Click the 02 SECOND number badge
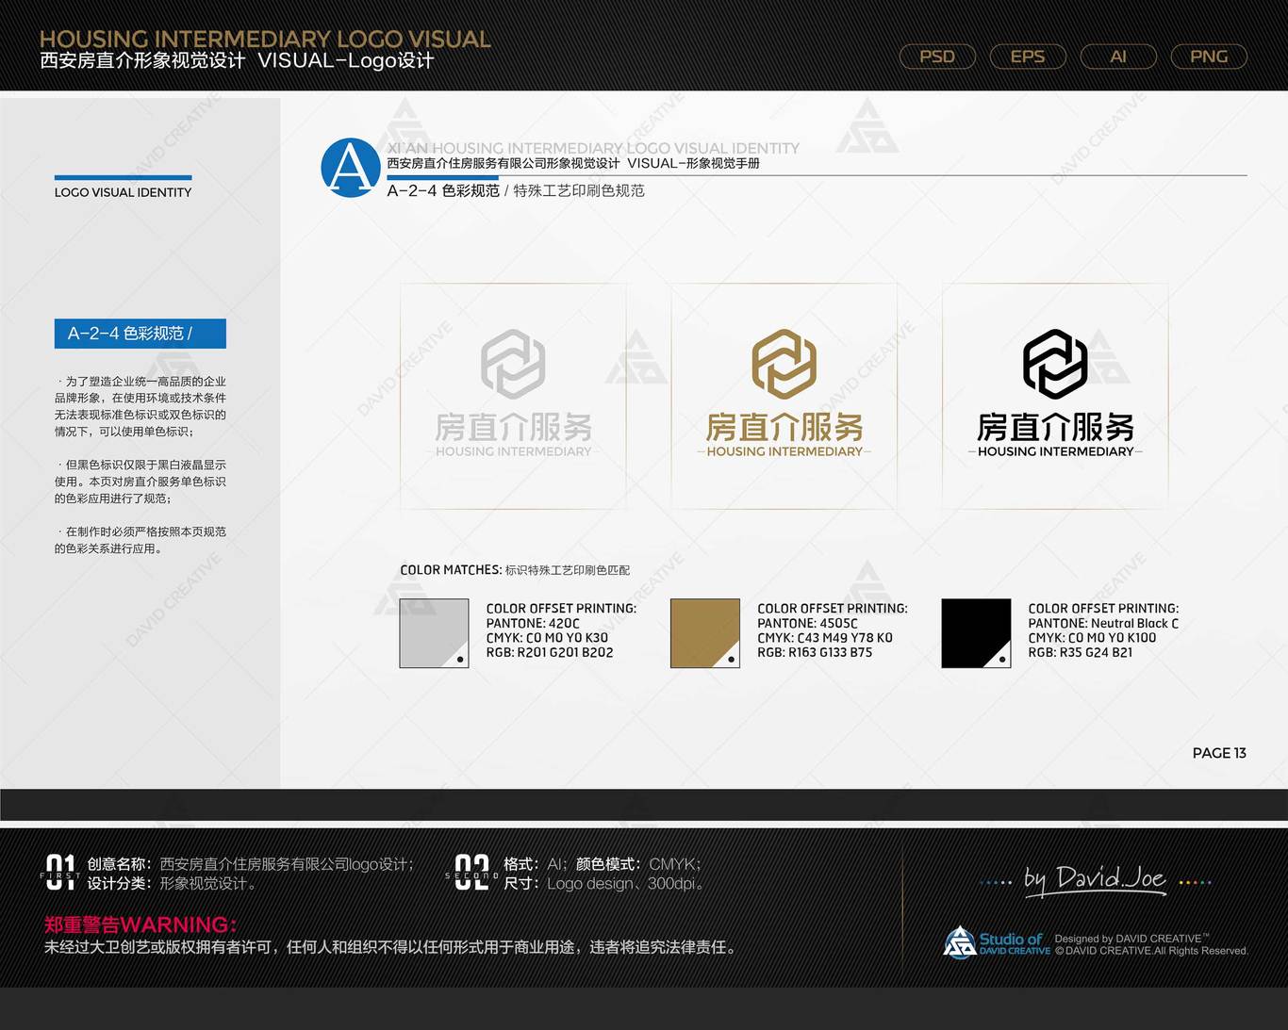This screenshot has width=1288, height=1030. point(471,873)
